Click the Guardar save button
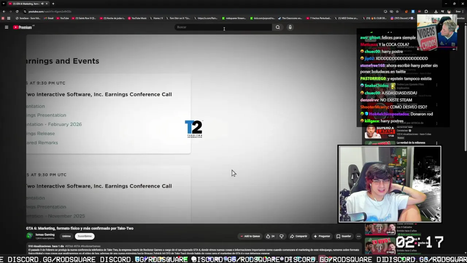Screen dimensions: 467x263 [x=344, y=236]
